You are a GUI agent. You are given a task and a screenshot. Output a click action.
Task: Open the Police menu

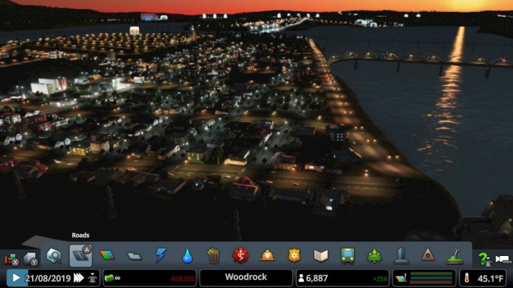(x=294, y=255)
